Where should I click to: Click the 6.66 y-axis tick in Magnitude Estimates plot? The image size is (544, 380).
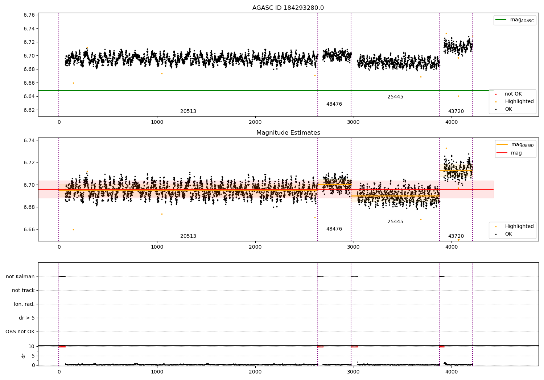point(29,230)
